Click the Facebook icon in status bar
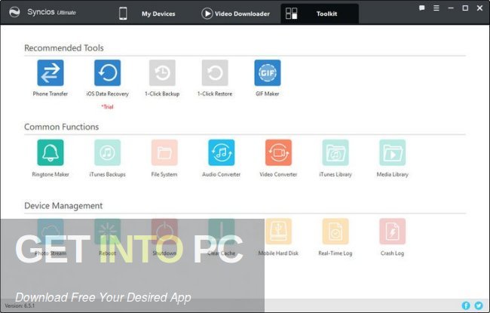 466,305
